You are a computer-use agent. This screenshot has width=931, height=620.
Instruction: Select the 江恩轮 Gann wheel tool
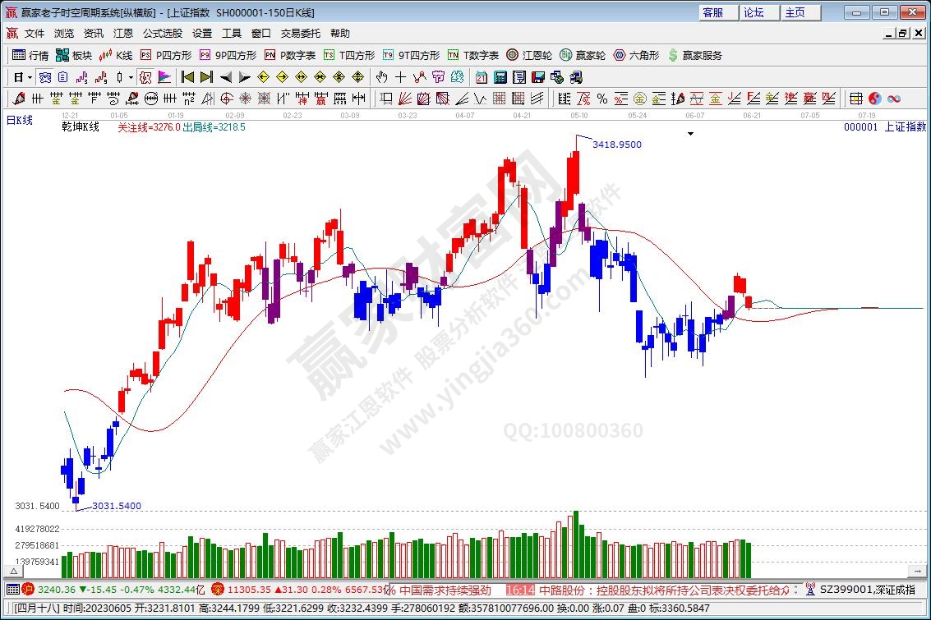(529, 55)
